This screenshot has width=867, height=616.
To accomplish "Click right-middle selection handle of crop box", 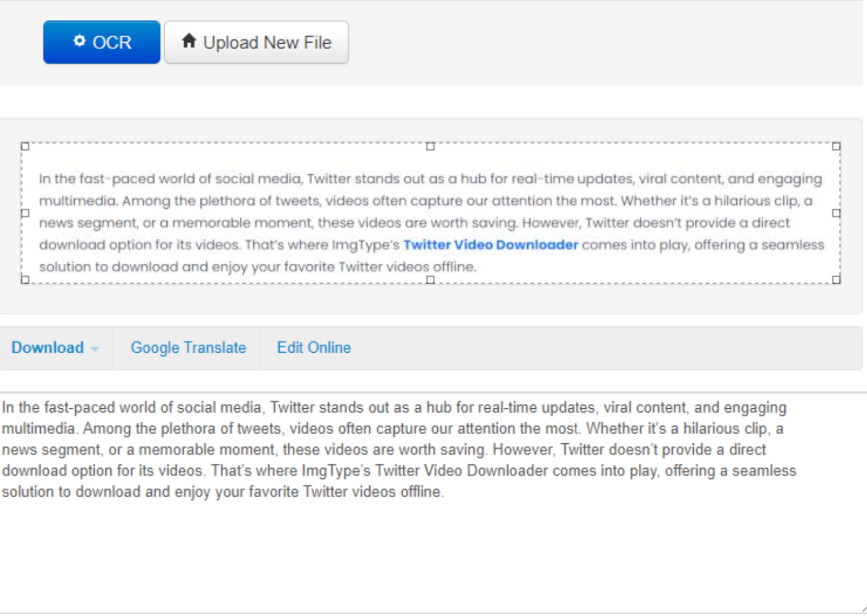I will 836,213.
